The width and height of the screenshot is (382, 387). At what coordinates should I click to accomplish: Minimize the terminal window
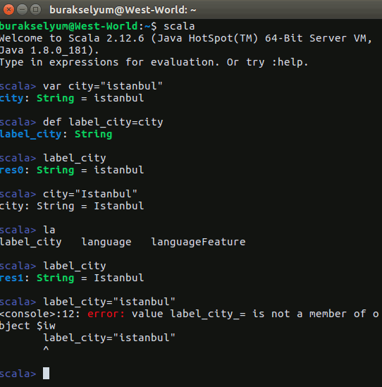click(x=23, y=10)
